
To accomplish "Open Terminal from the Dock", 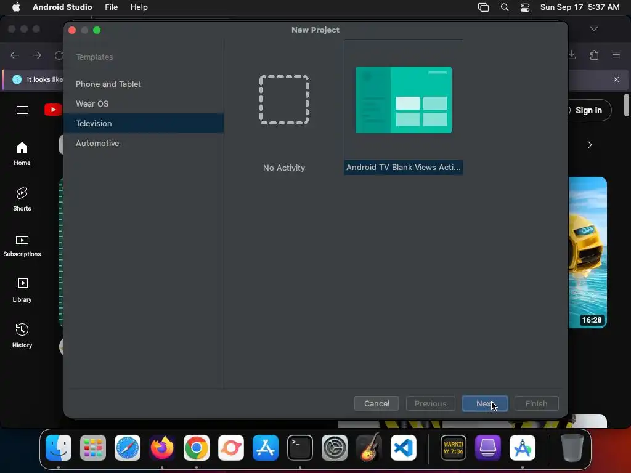I will coord(300,448).
